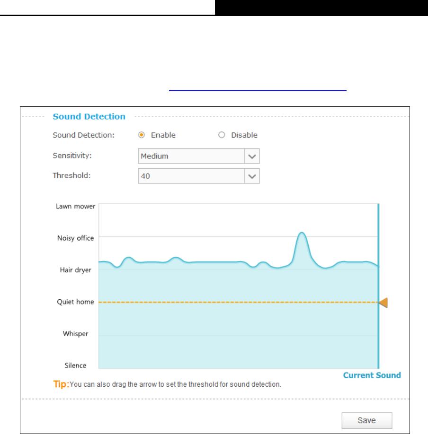
Task: Click the Noisy office level label
Action: pyautogui.click(x=75, y=238)
